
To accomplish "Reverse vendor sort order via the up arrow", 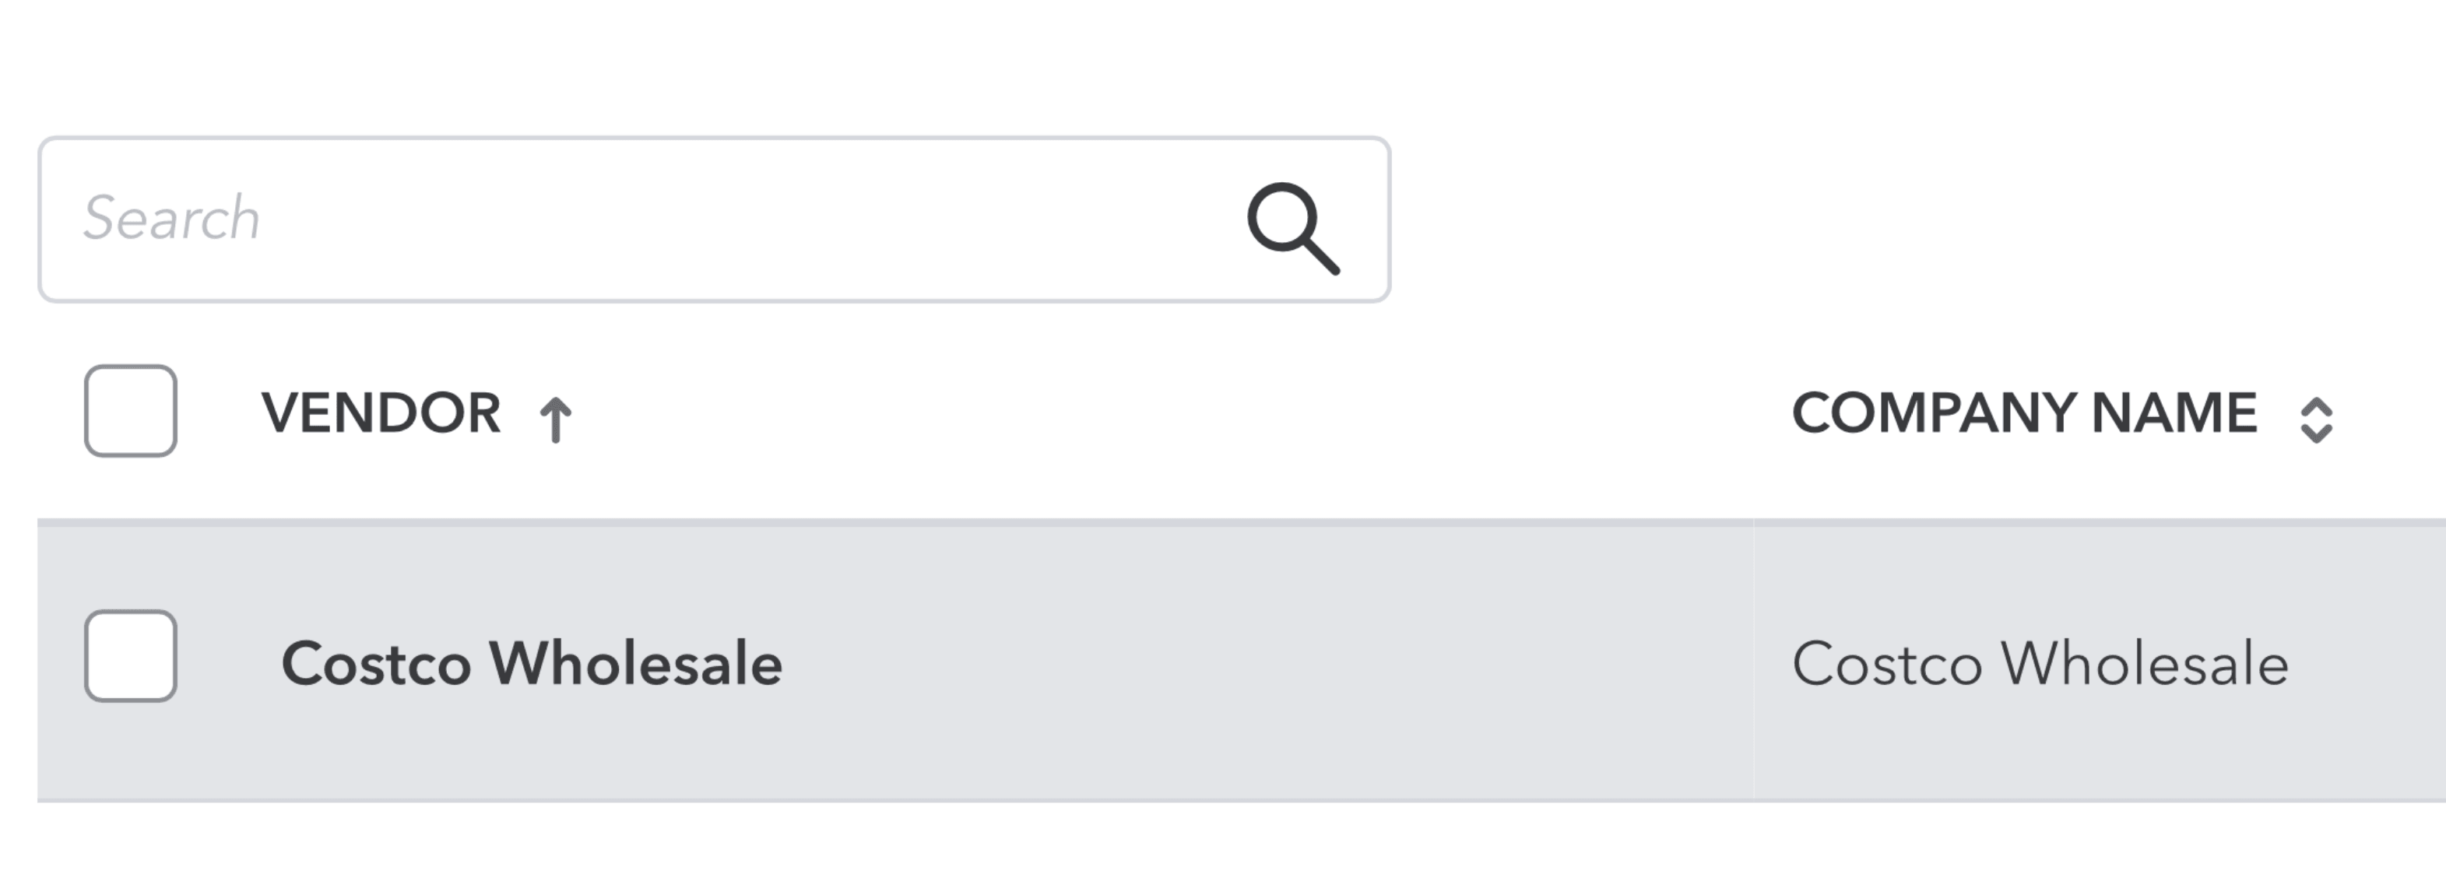I will pos(556,419).
